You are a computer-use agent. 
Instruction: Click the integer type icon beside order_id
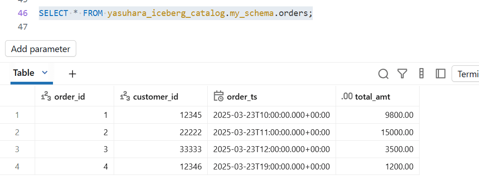coord(46,96)
